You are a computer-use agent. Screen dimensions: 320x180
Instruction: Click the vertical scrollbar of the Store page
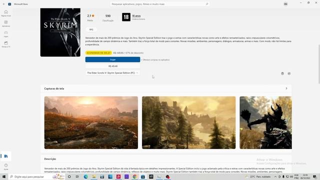319,64
